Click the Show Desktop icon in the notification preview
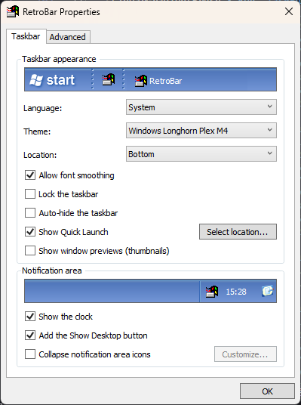 tap(268, 291)
